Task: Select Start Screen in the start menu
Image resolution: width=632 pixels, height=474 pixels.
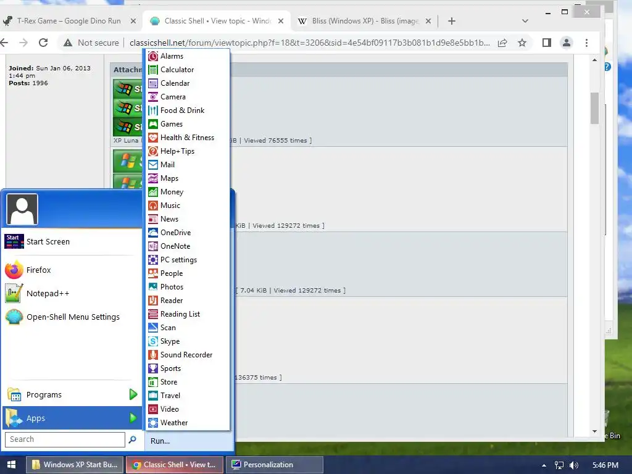Action: pyautogui.click(x=73, y=242)
